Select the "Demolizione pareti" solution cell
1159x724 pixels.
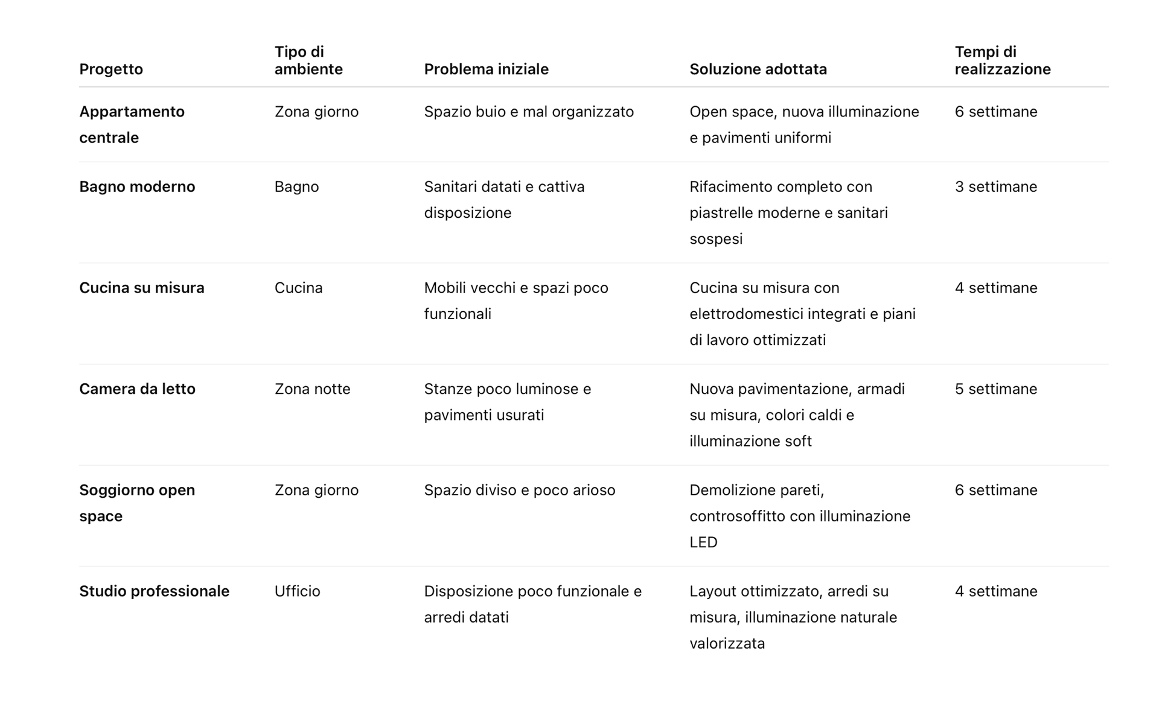click(799, 516)
